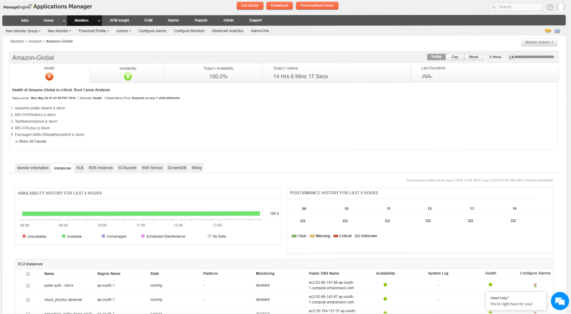Viewport: 571px width, 314px height.
Task: Click the print page icon
Action: click(x=557, y=31)
